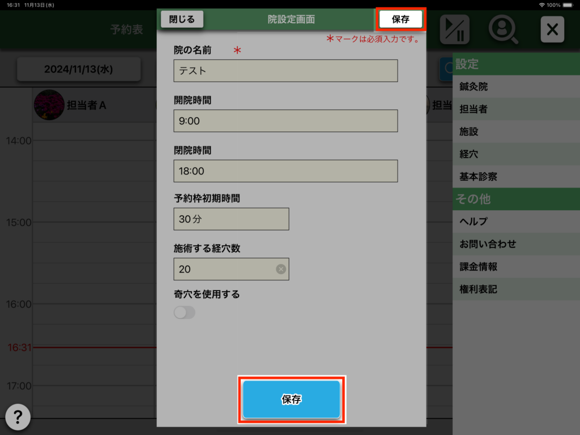This screenshot has height=435, width=580.
Task: Click the top 保存 button in header
Action: click(400, 19)
